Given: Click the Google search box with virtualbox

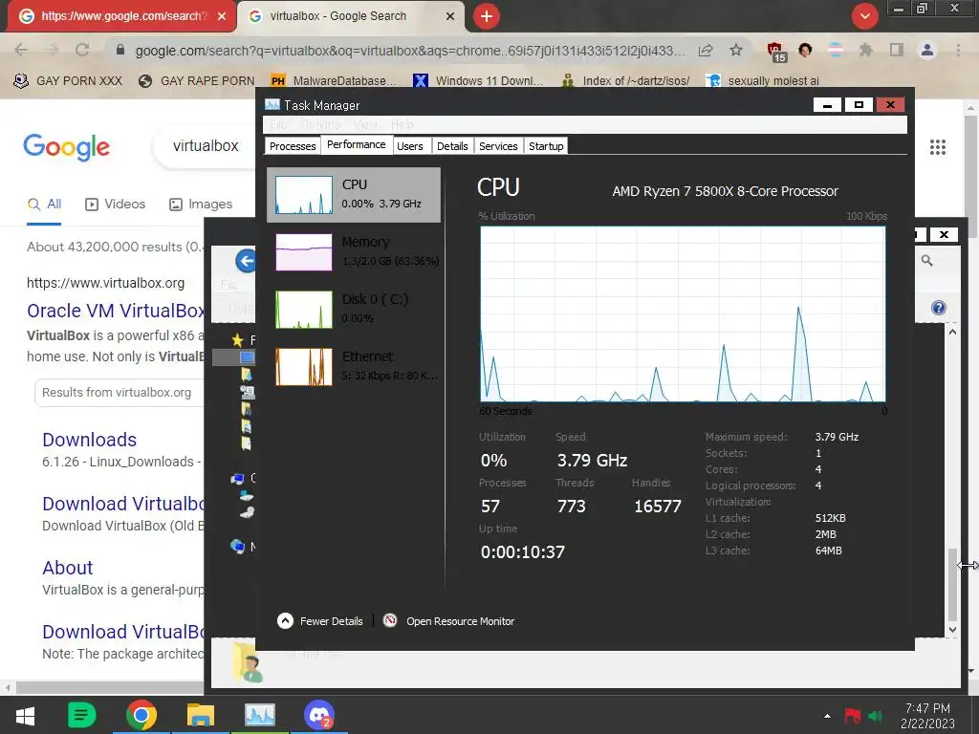Looking at the screenshot, I should [207, 146].
